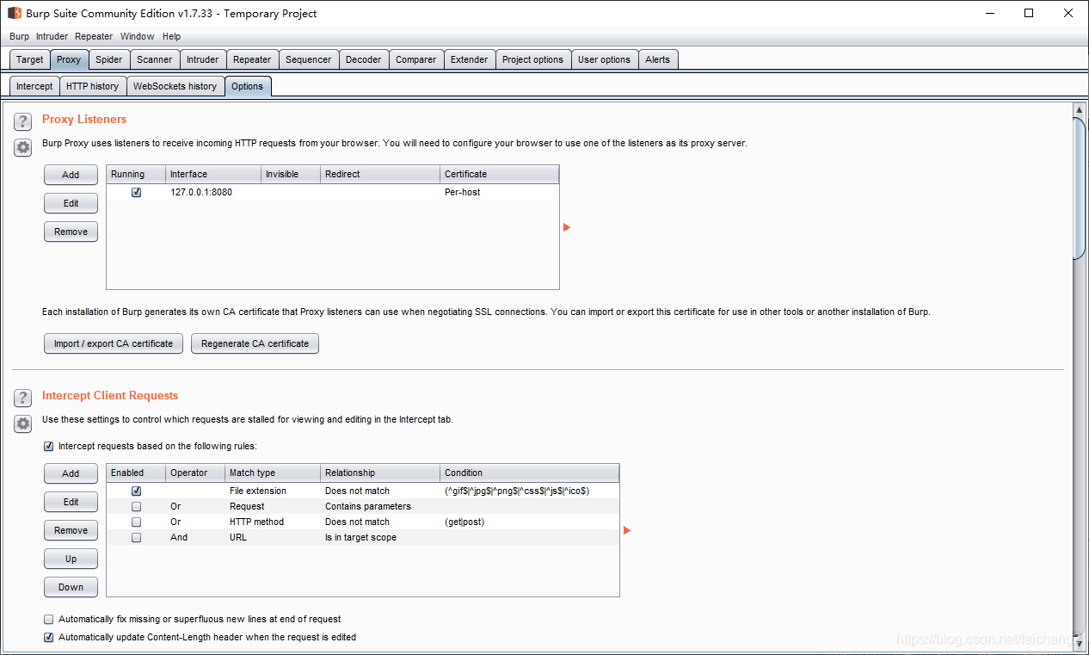1089x655 pixels.
Task: Select the main Proxy tab
Action: click(69, 59)
